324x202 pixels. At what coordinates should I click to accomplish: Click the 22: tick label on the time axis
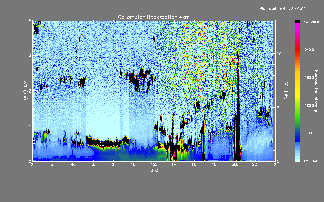pos(255,164)
